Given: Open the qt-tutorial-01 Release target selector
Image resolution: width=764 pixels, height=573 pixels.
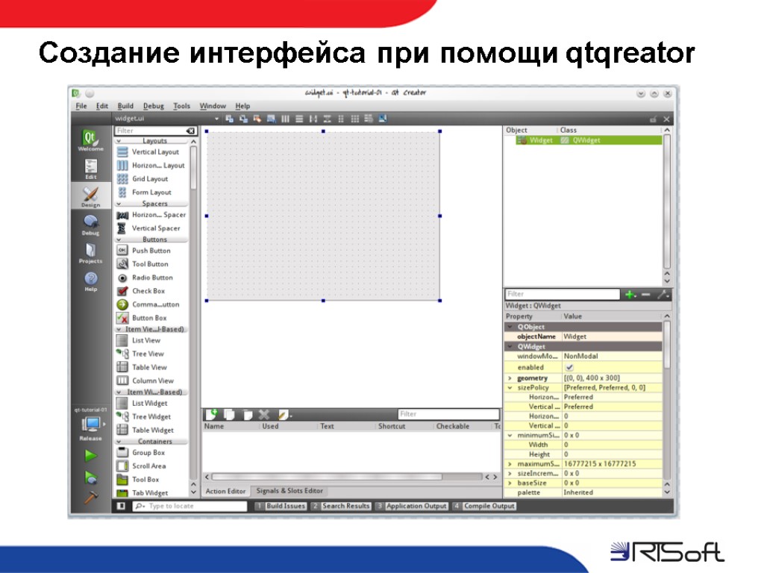Looking at the screenshot, I should 90,424.
